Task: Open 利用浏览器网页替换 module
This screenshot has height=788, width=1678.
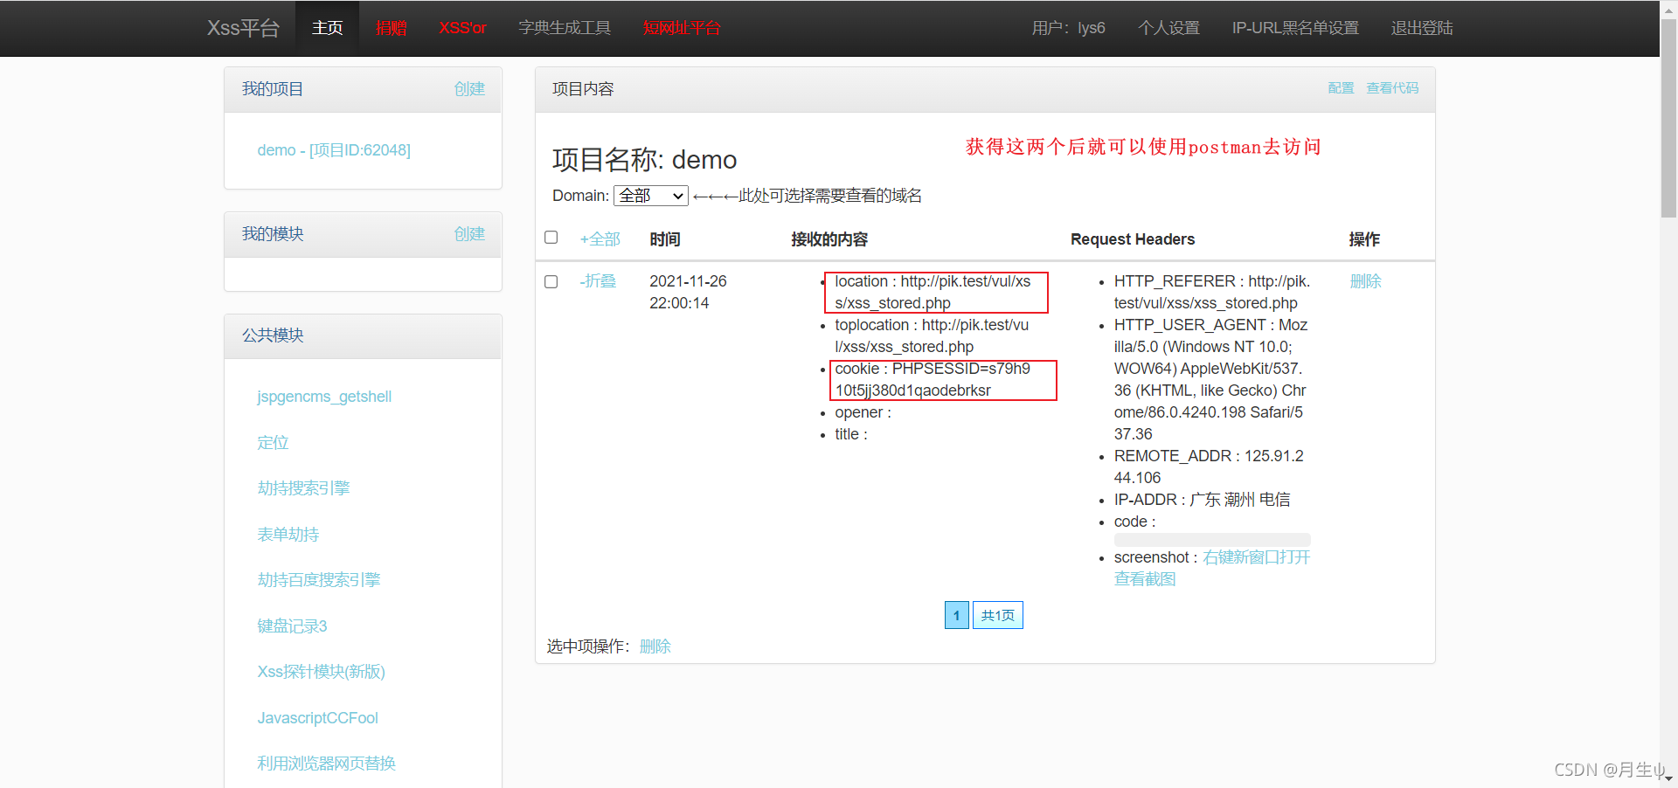Action: pyautogui.click(x=326, y=764)
